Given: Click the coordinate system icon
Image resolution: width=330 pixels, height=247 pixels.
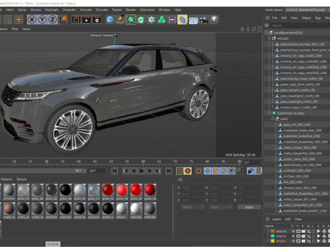Looking at the screenshot, I should pyautogui.click(x=63, y=19).
